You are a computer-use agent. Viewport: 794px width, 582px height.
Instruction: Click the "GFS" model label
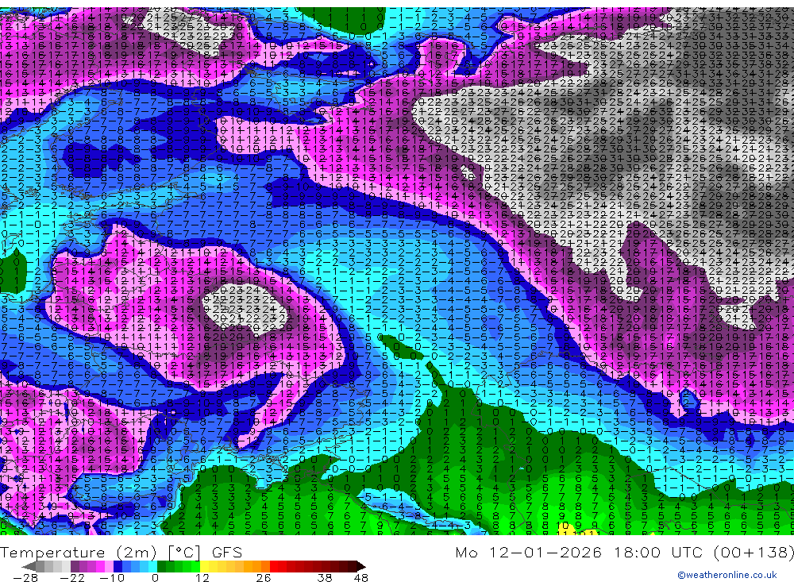[227, 552]
